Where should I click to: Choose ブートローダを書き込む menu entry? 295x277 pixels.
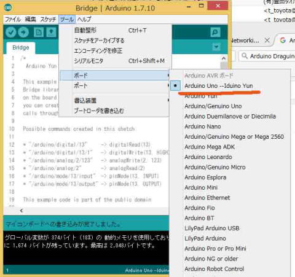coord(115,111)
